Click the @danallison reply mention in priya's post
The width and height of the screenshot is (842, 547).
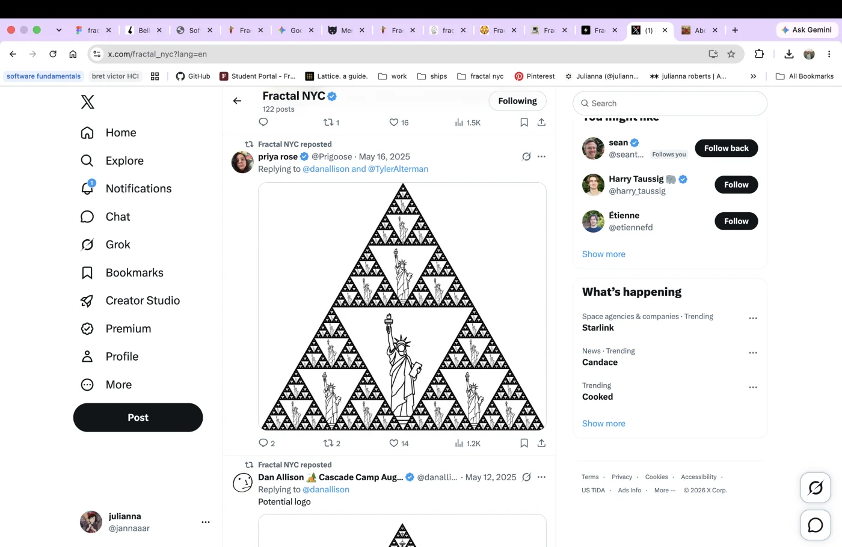click(x=326, y=169)
